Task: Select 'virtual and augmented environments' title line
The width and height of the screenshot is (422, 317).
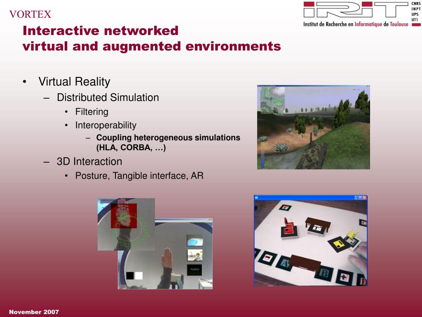Action: point(152,46)
